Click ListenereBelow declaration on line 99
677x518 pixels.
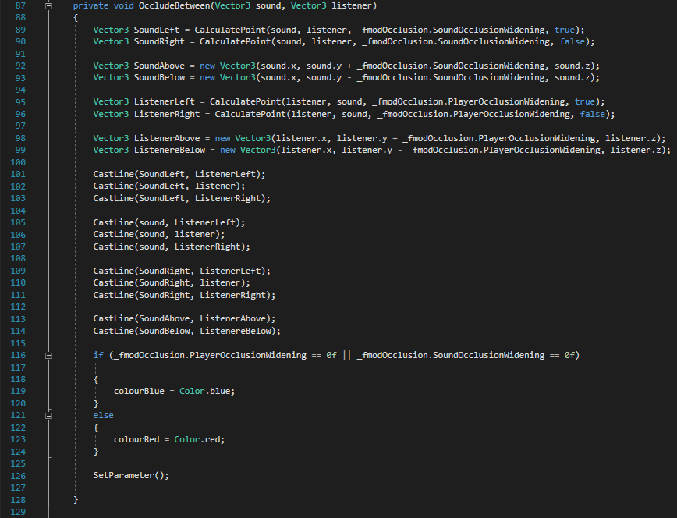click(x=169, y=150)
